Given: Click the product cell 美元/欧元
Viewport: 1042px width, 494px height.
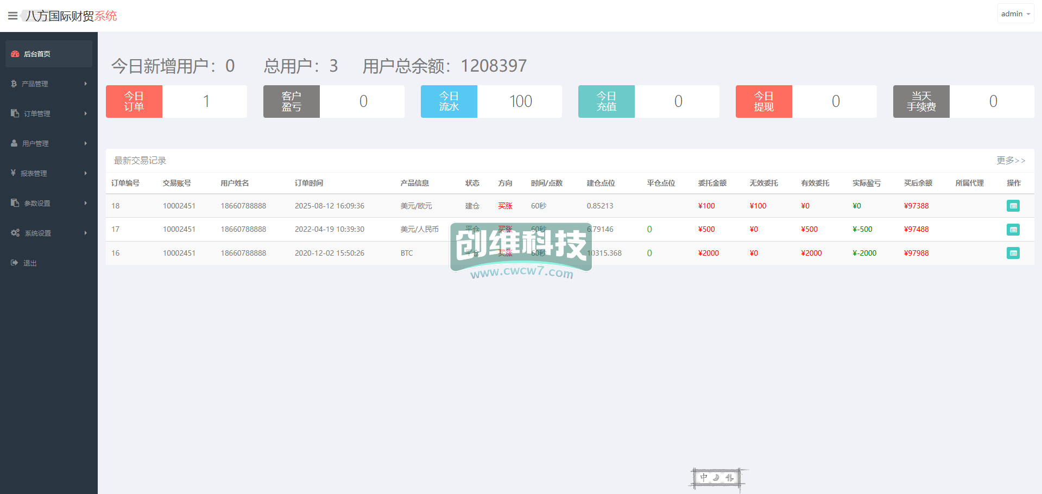Looking at the screenshot, I should pyautogui.click(x=416, y=206).
